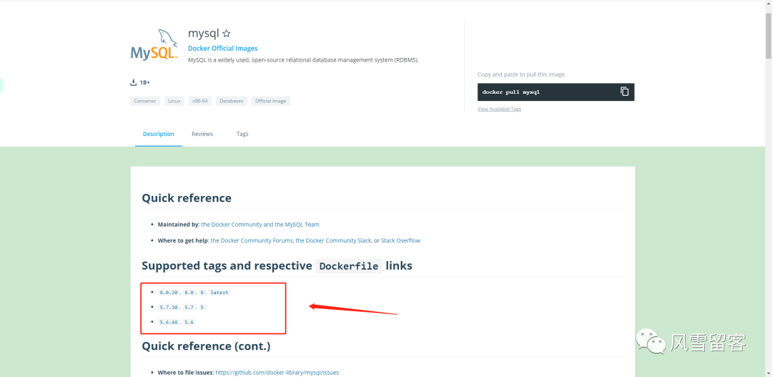Click the Quick reference (cont.) heading
Screen dimensions: 772x377
point(207,346)
